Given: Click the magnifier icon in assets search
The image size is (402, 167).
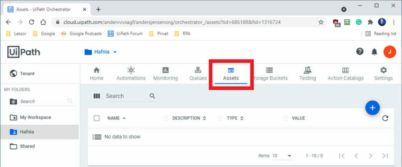Looking at the screenshot, I should click(x=152, y=96).
